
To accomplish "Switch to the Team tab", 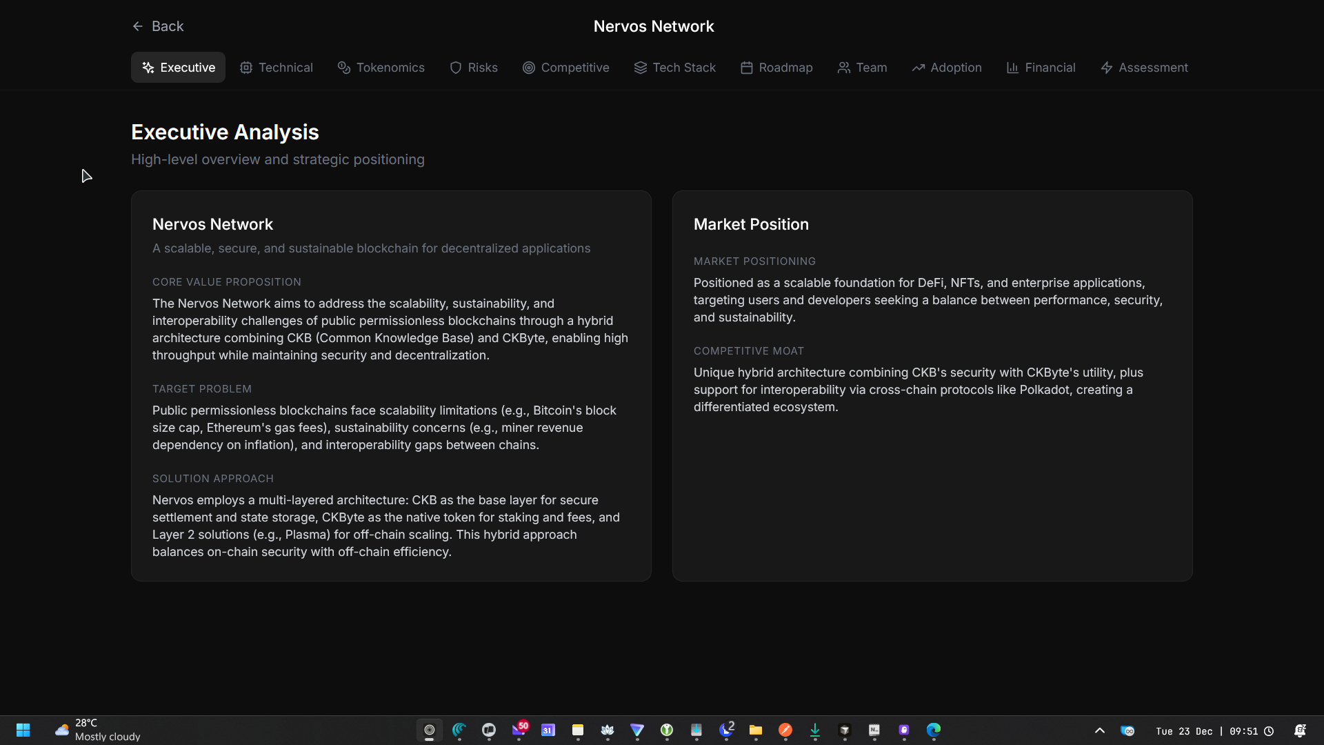I will pyautogui.click(x=862, y=68).
